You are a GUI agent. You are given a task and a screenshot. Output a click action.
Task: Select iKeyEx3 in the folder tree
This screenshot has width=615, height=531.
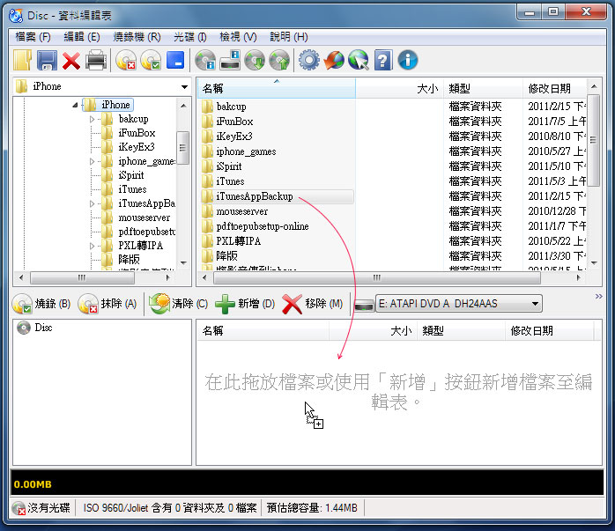coord(137,147)
